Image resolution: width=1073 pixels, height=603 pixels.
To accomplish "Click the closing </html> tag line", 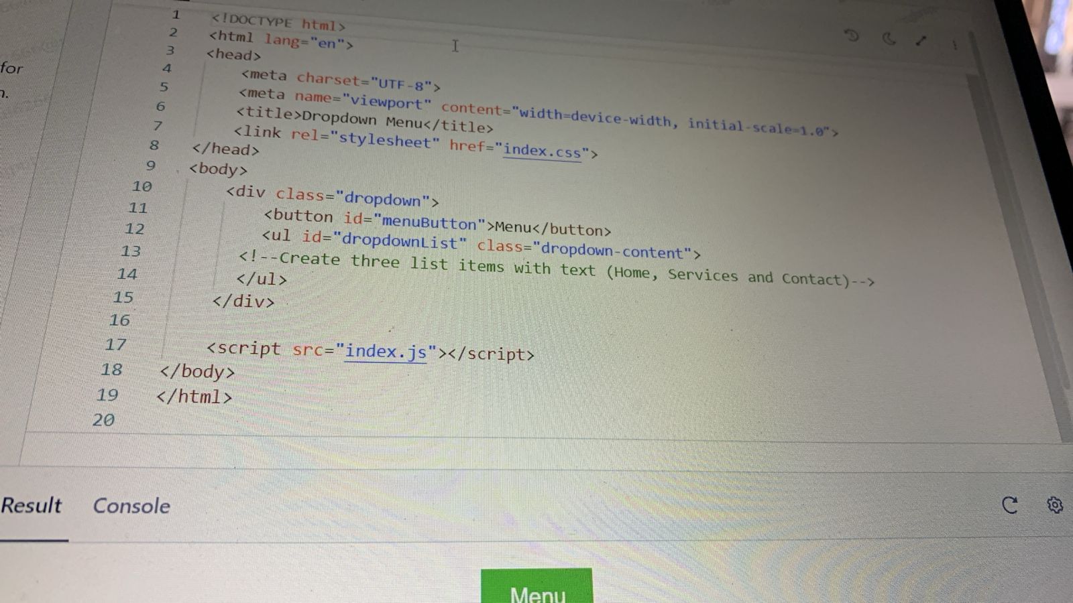I will [x=194, y=396].
